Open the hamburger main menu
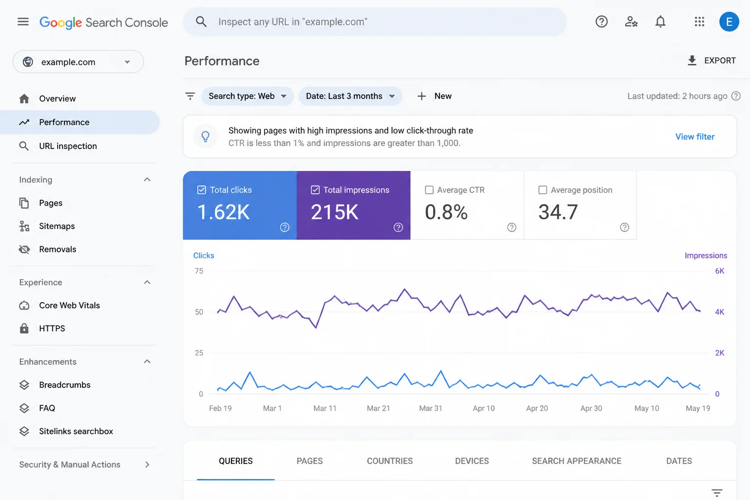750x500 pixels. coord(23,22)
